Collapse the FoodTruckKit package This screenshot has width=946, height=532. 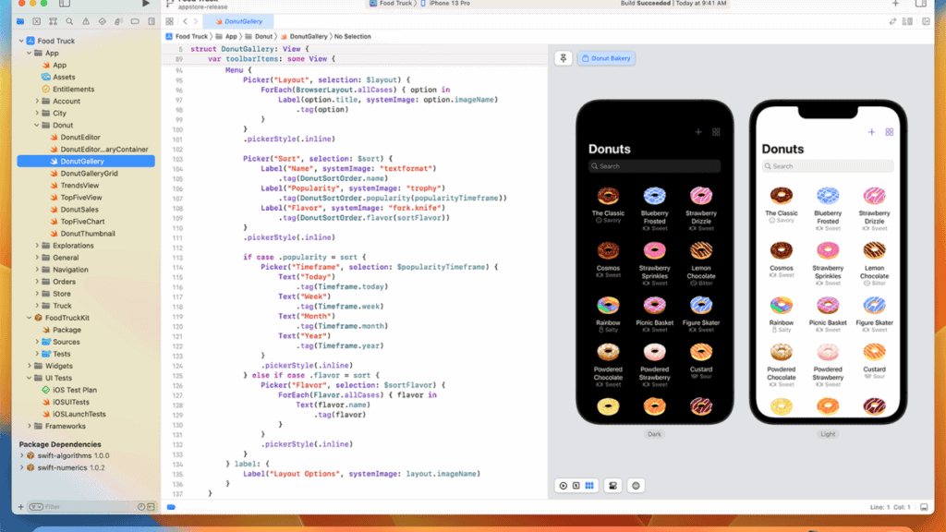[29, 318]
